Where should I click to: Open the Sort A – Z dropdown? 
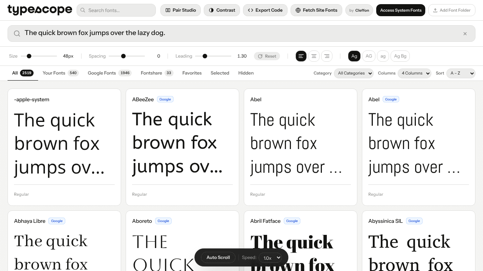461,73
